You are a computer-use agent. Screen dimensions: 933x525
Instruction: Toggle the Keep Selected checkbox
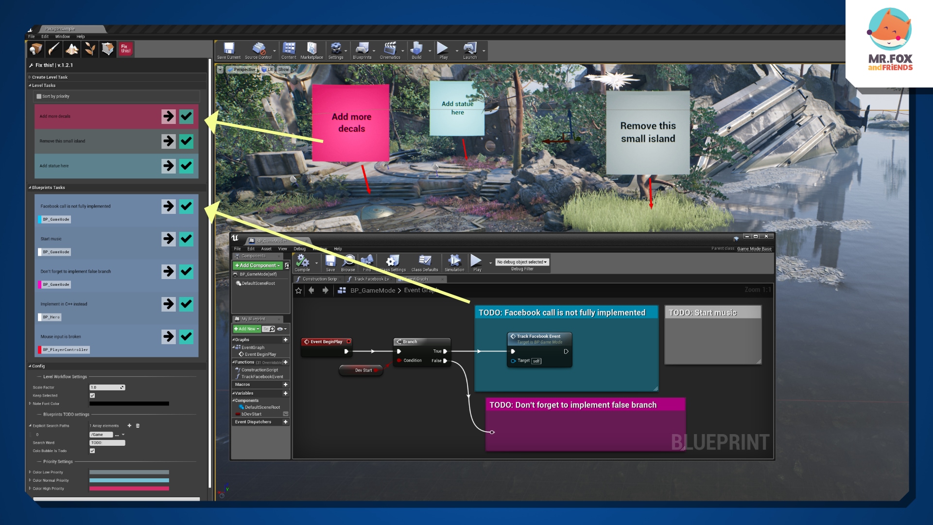click(x=92, y=396)
